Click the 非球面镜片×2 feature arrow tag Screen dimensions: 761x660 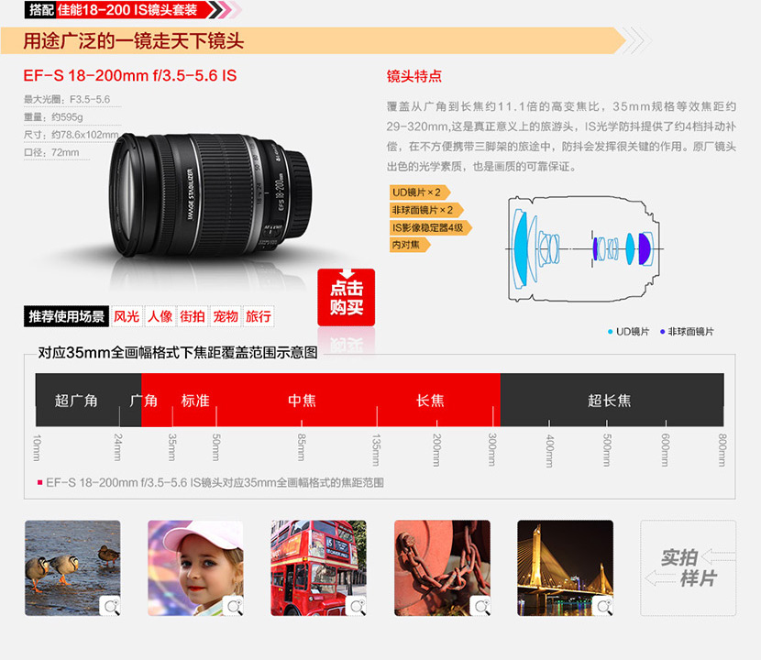point(426,210)
